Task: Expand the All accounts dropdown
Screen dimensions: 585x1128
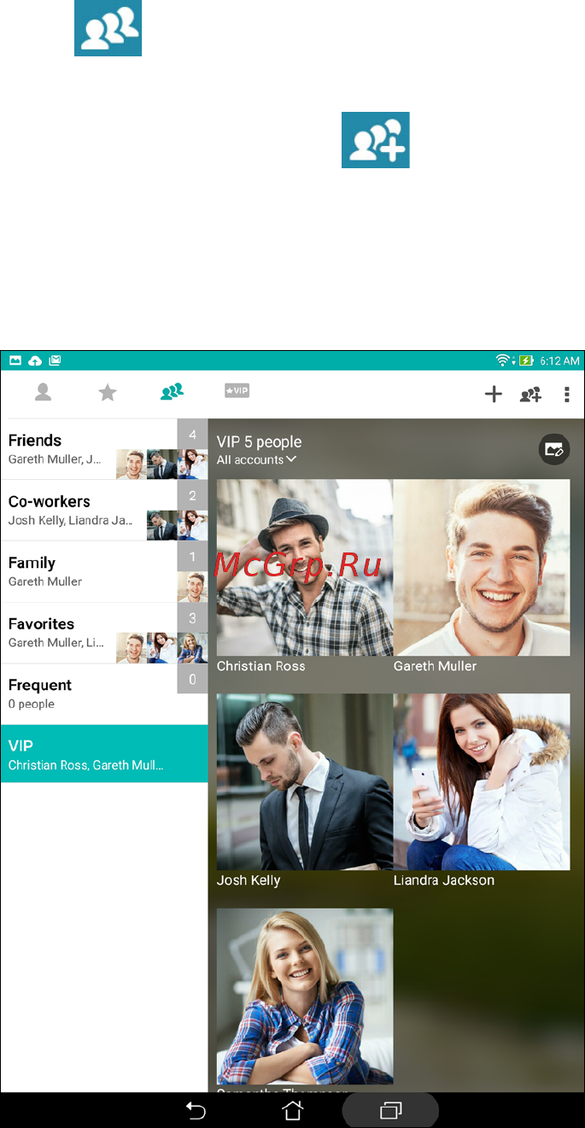Action: point(256,459)
